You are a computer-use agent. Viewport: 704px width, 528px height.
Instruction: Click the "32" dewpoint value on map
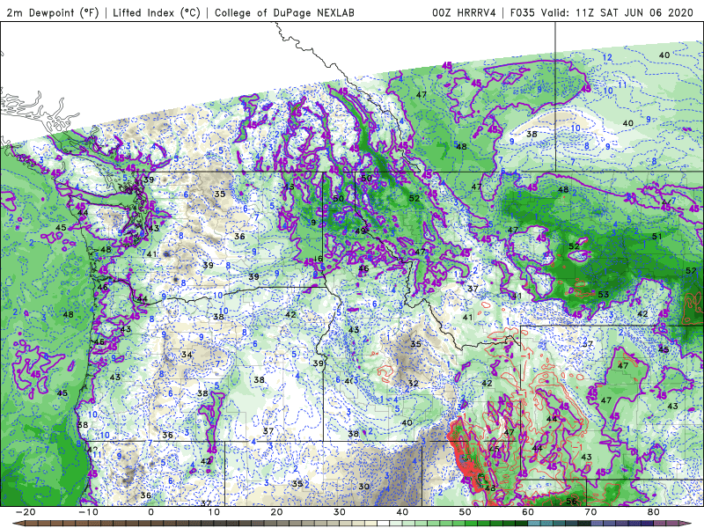413,384
